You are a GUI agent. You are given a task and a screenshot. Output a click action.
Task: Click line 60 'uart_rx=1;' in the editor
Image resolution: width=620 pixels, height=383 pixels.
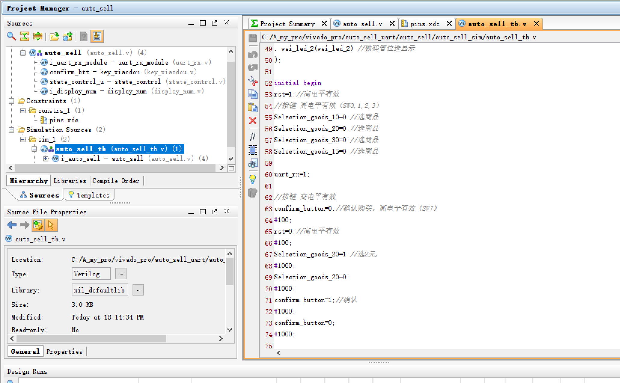[292, 175]
